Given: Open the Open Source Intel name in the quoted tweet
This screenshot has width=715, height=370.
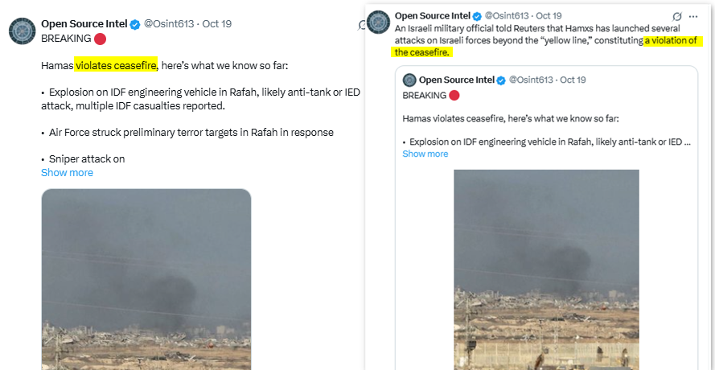Looking at the screenshot, I should click(457, 80).
